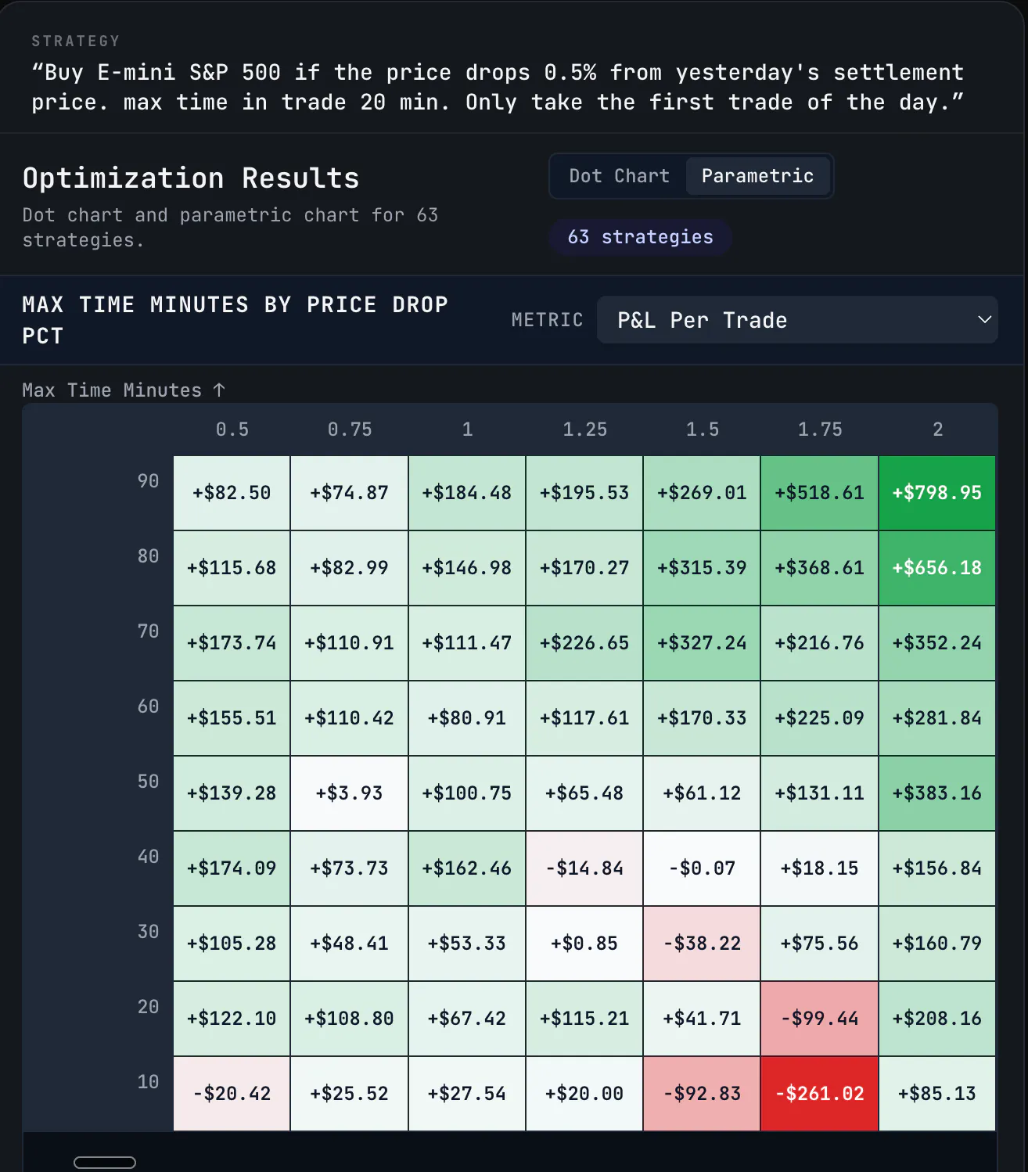The height and width of the screenshot is (1172, 1028).
Task: Click the +$82.50 cell
Action: click(x=232, y=493)
